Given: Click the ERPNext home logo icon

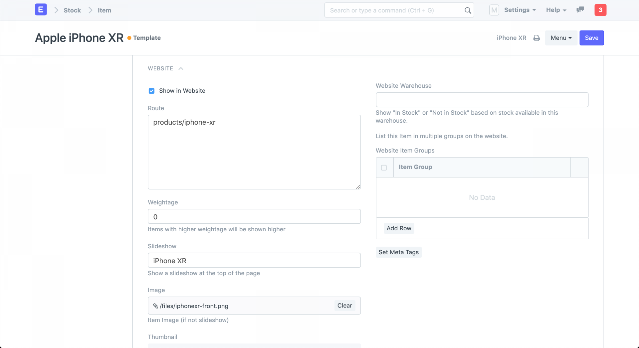Looking at the screenshot, I should (x=41, y=10).
